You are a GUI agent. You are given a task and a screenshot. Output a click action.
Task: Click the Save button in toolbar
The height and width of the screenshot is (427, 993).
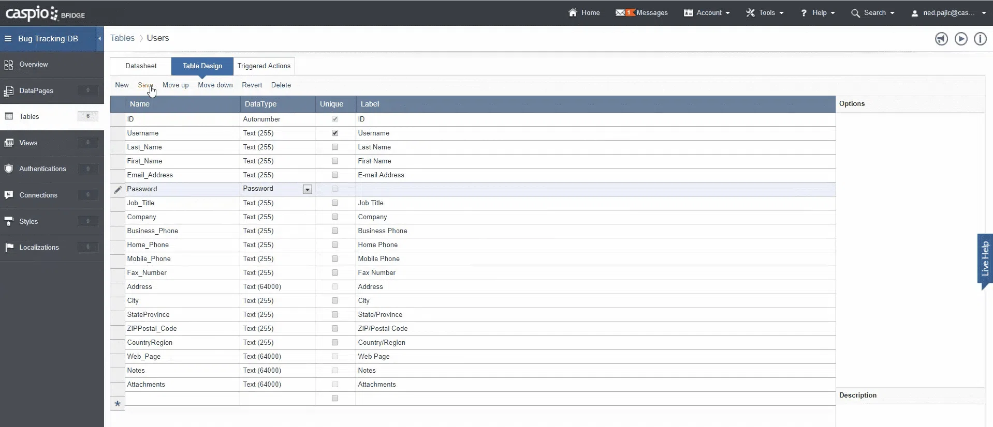145,85
